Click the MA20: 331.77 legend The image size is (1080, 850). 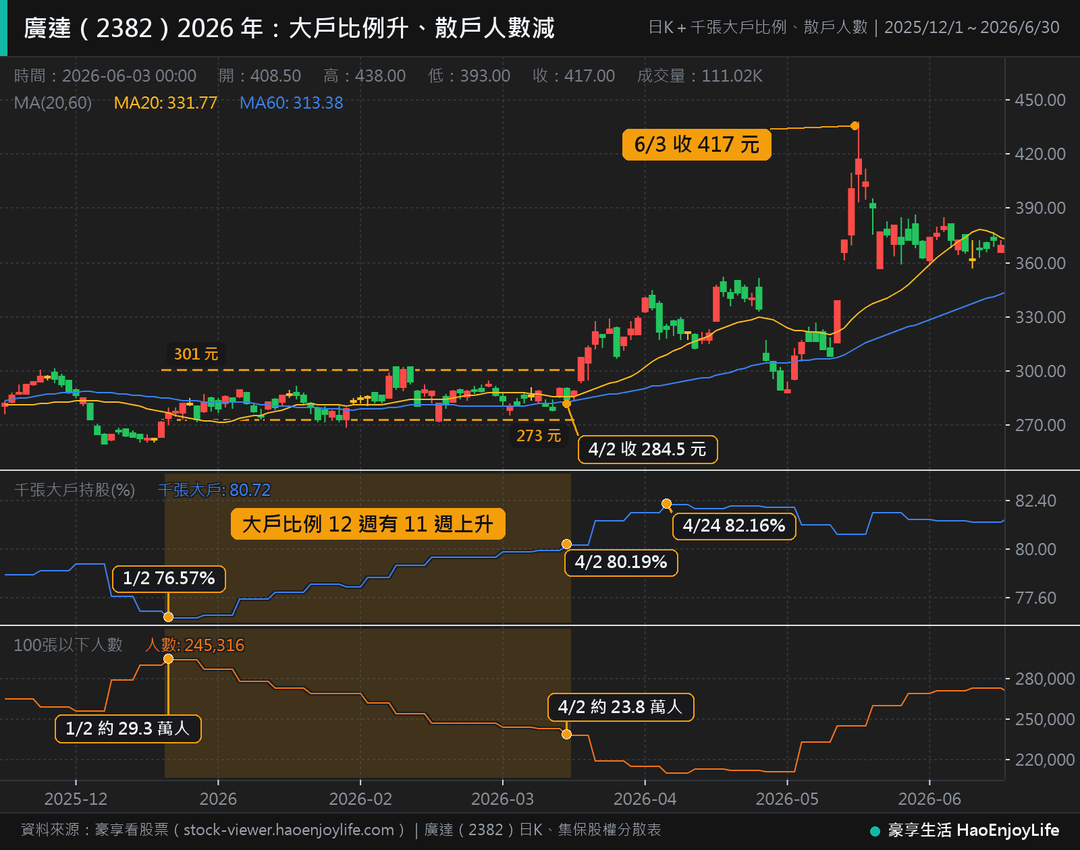[x=165, y=103]
